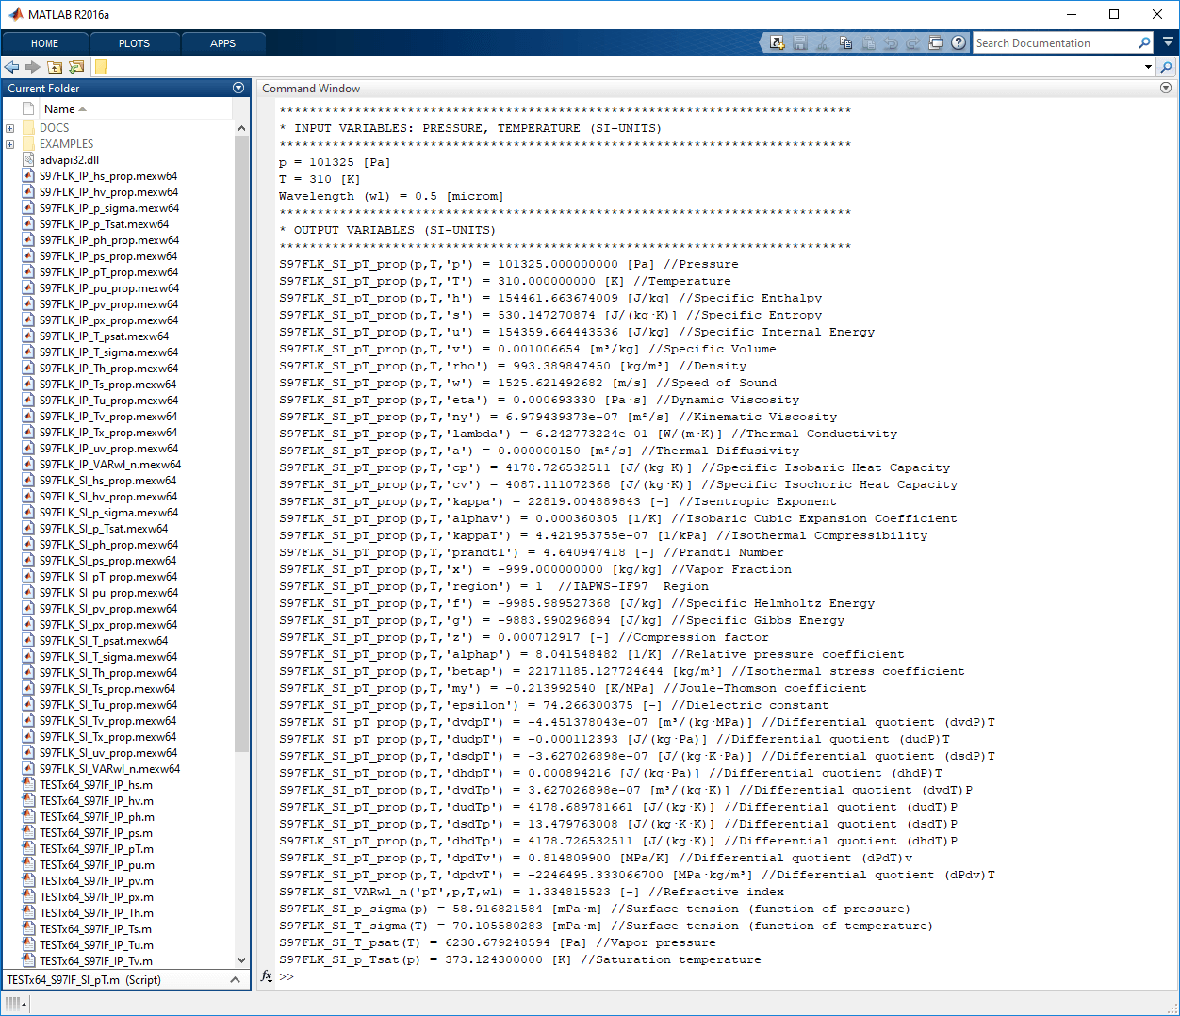Expand the EXAMPLES folder

click(x=8, y=144)
